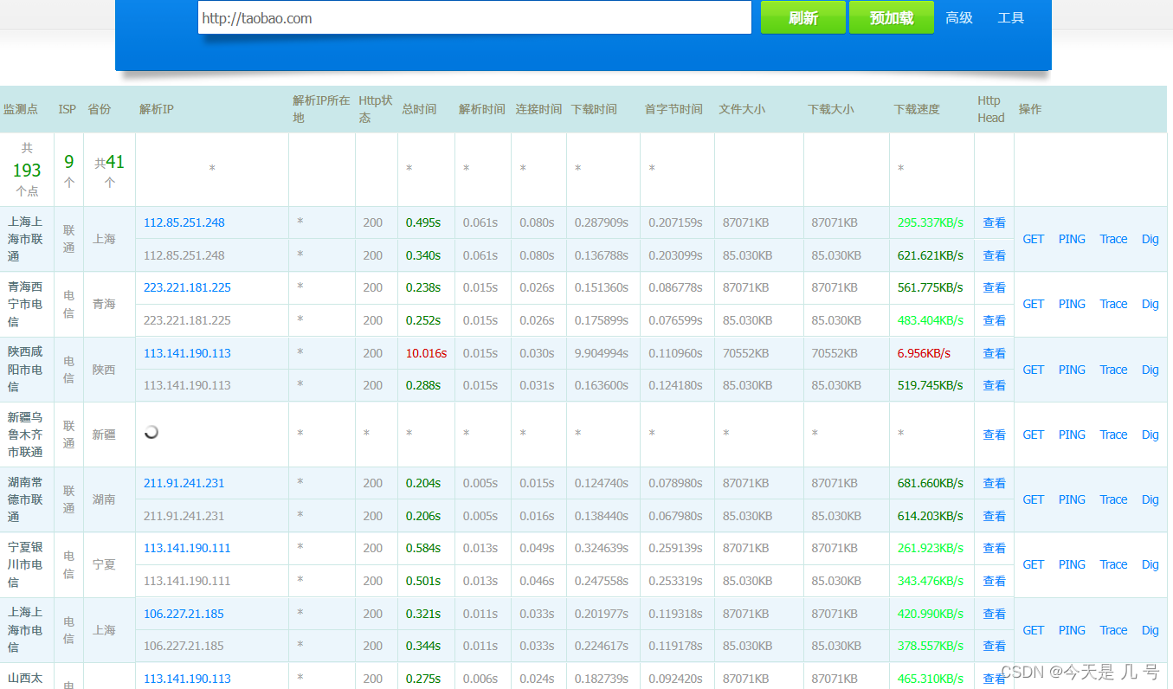The width and height of the screenshot is (1173, 689).
Task: Click GET for 青海西宁市电信 row
Action: pyautogui.click(x=1034, y=304)
